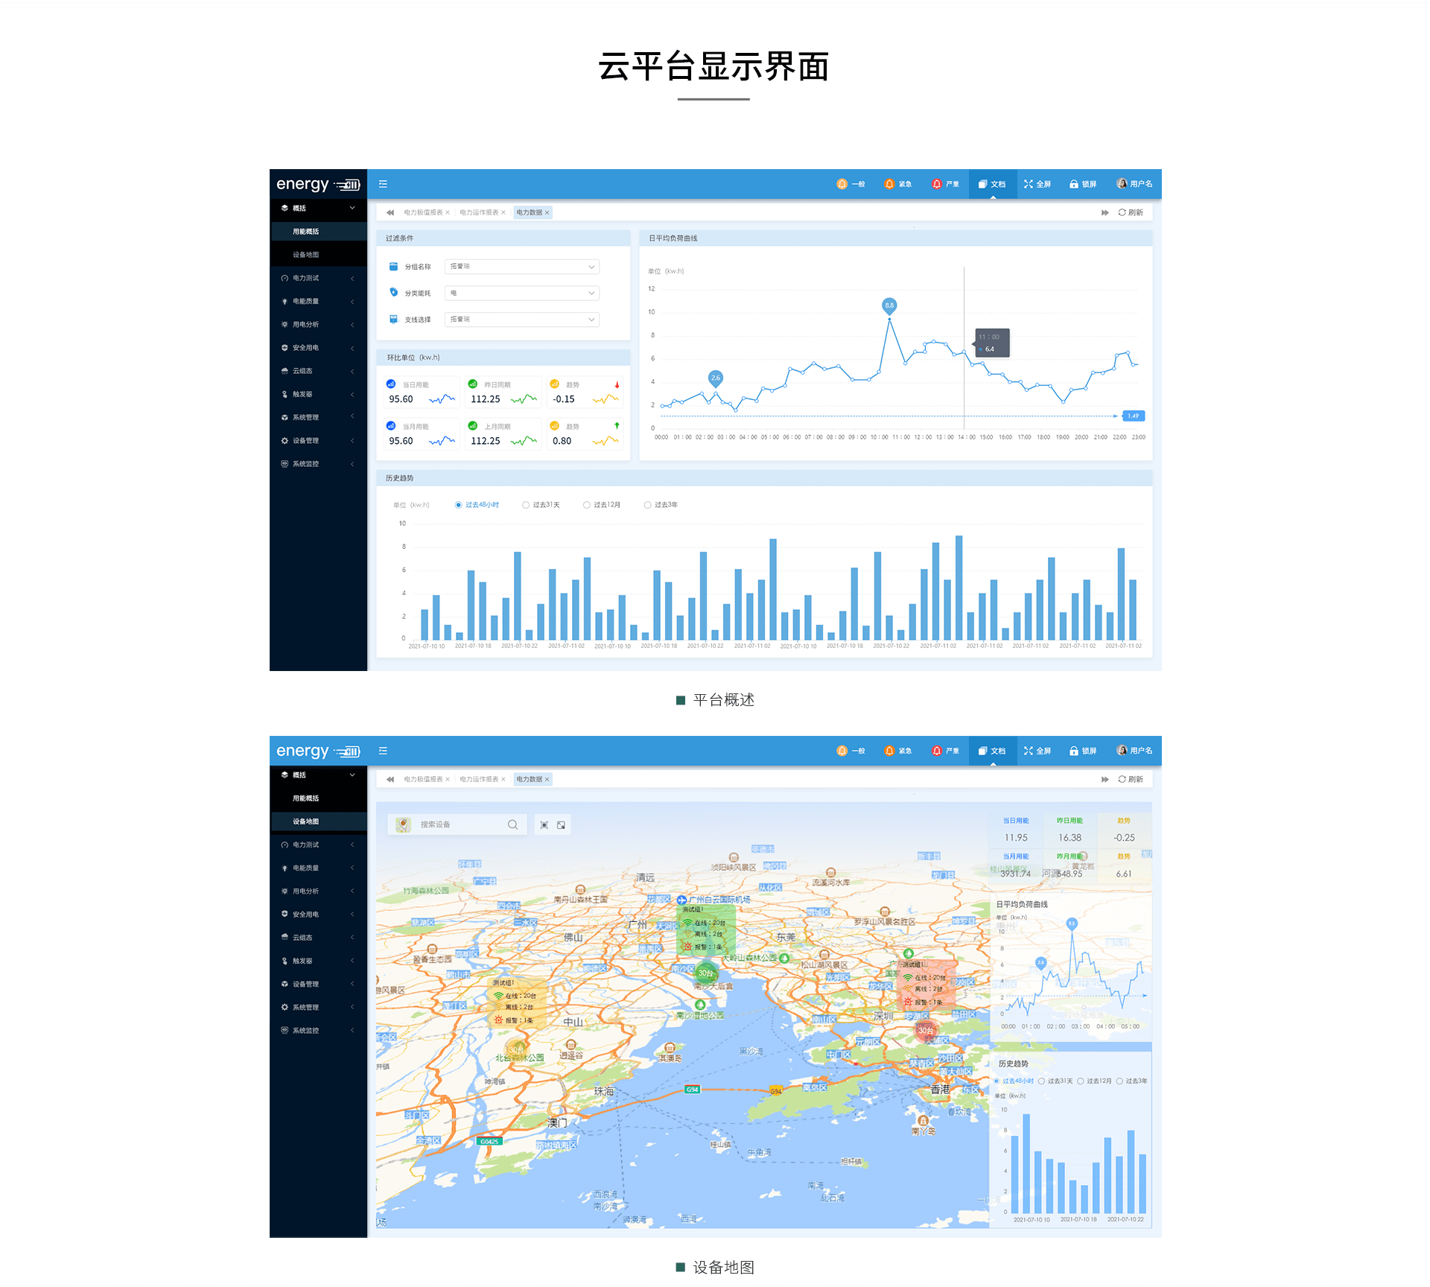1430x1287 pixels.
Task: Select 过去12月 radio above the large bar chart
Action: click(x=587, y=505)
